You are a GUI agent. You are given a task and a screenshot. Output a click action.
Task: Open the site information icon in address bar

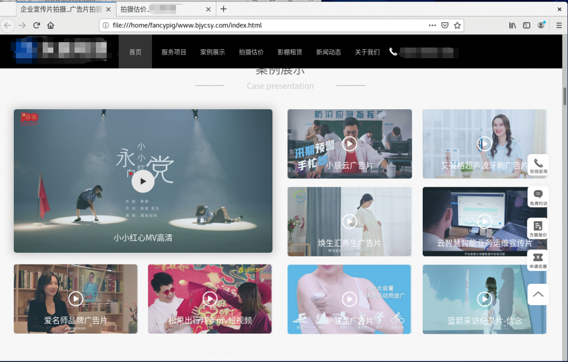click(x=106, y=26)
